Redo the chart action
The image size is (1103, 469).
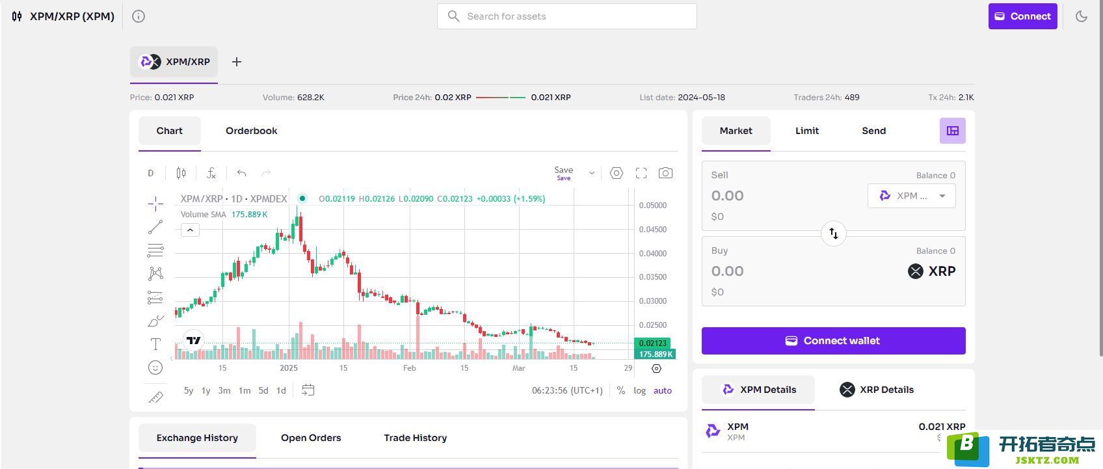[266, 173]
